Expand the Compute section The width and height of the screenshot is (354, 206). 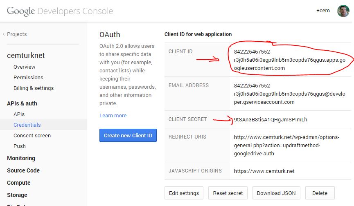pyautogui.click(x=18, y=183)
